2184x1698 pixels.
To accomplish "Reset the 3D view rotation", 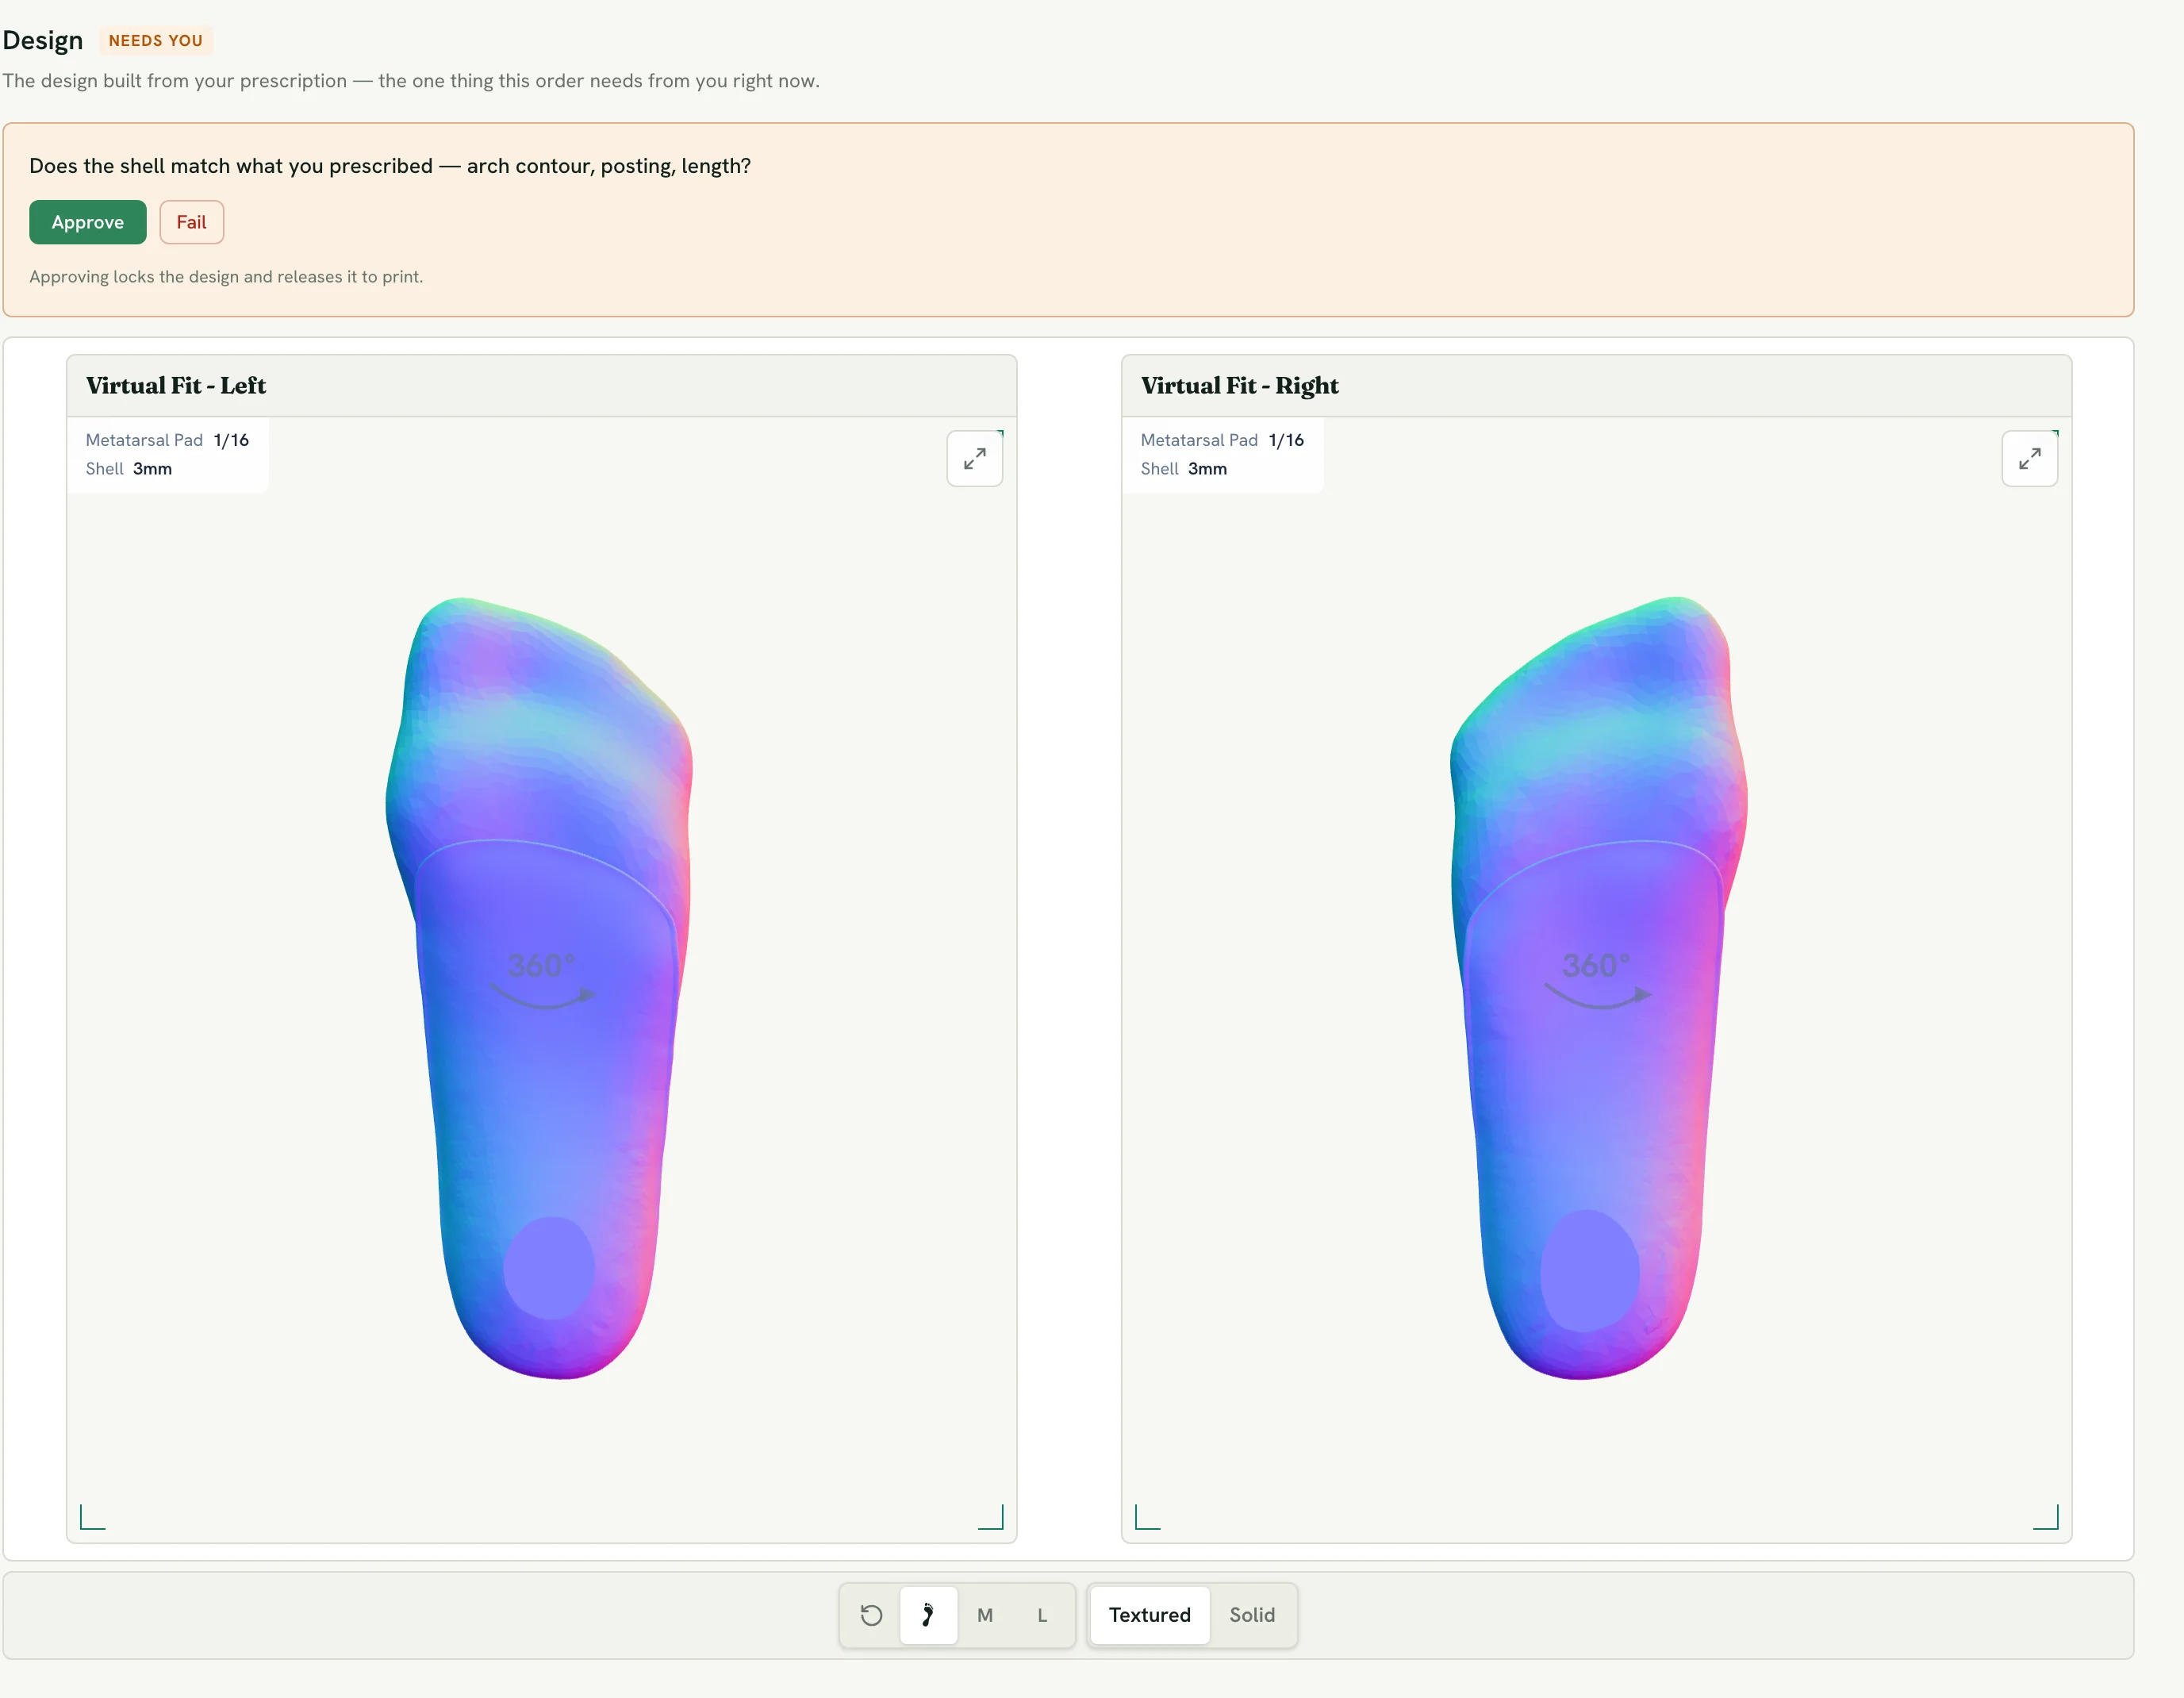I will 871,1615.
